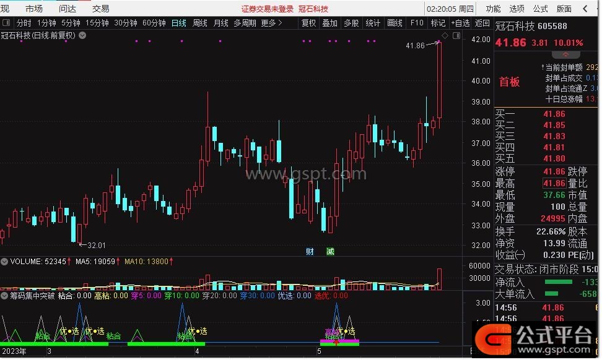Viewport: 602px width, 360px height.
Task: Switch to 分时 intraday view
Action: [x=24, y=23]
